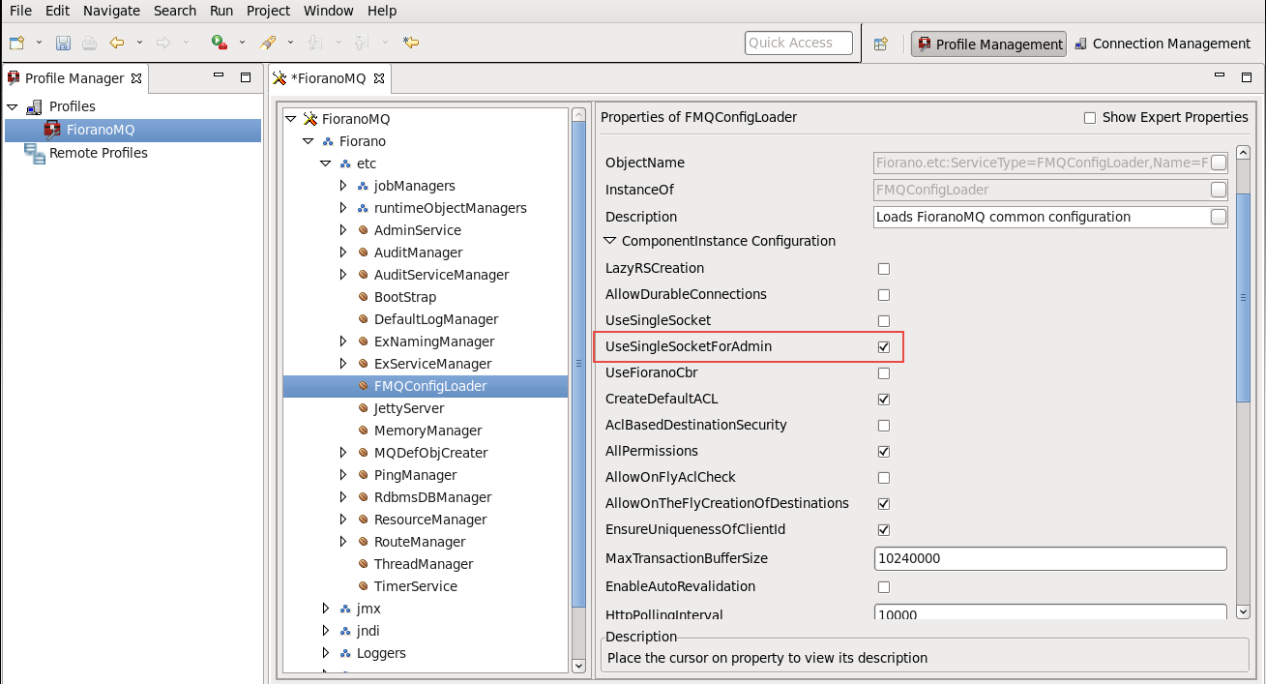Click the Open Perspective icon

pos(881,44)
